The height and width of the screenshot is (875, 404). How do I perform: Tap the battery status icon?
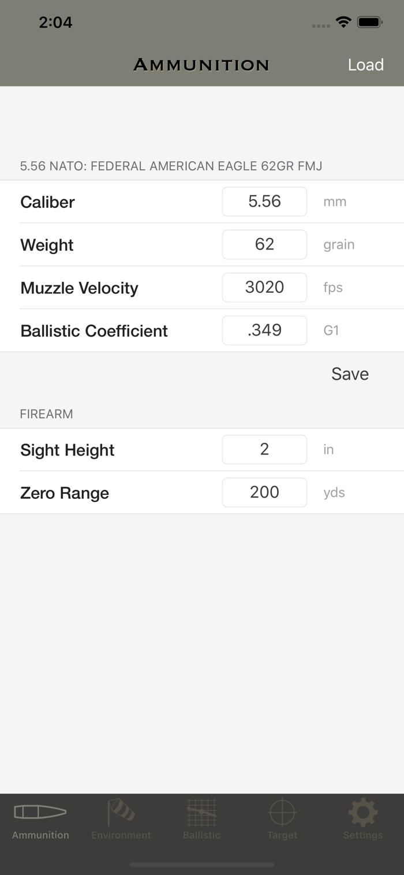coord(369,23)
